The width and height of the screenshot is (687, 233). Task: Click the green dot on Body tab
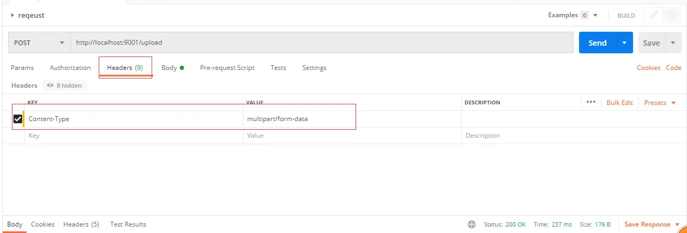182,68
